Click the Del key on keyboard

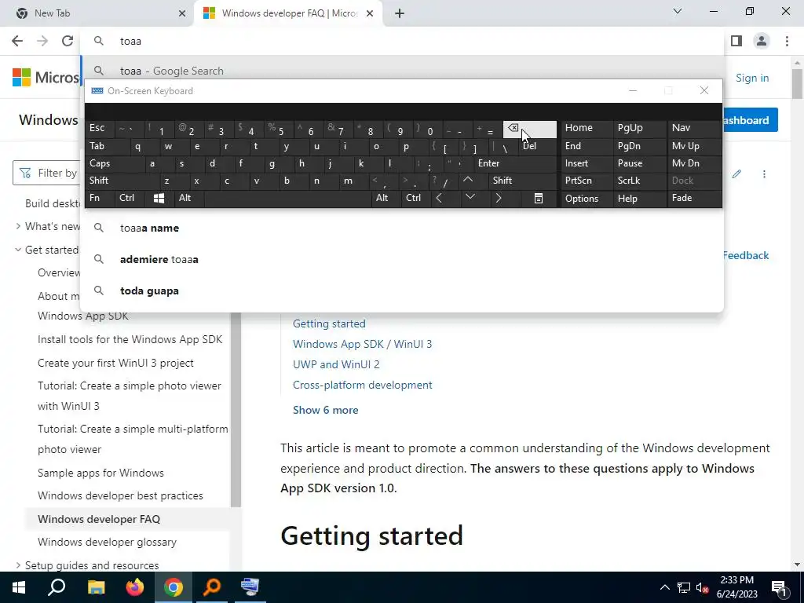(x=537, y=146)
